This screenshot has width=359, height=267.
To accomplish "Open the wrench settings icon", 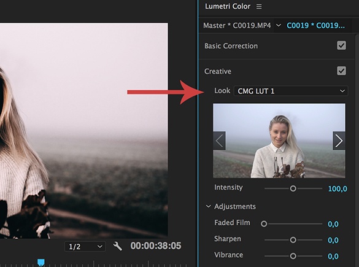I will click(x=118, y=246).
